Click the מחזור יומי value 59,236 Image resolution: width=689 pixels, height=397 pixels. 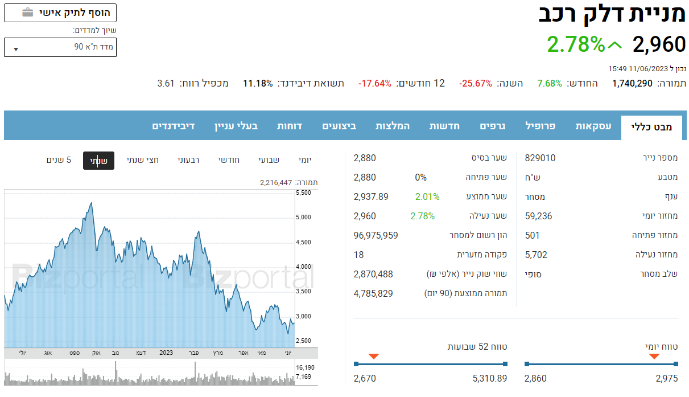point(538,216)
